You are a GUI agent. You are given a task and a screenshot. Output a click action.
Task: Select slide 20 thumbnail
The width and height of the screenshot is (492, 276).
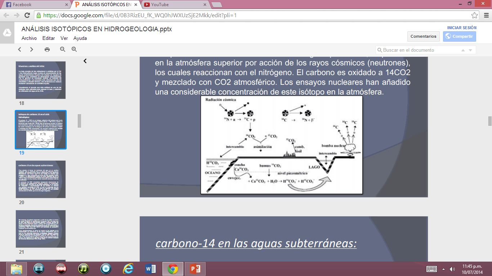[40, 179]
